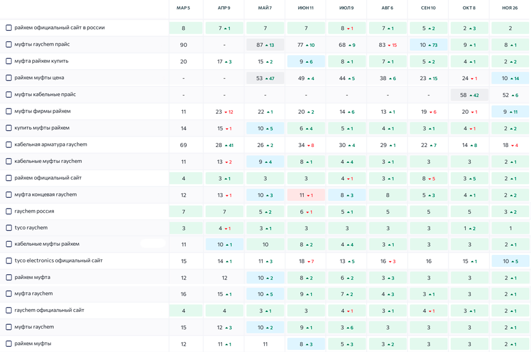The height and width of the screenshot is (352, 532).
Task: Select checkbox for райхем официальный сайт
Action: [x=9, y=178]
